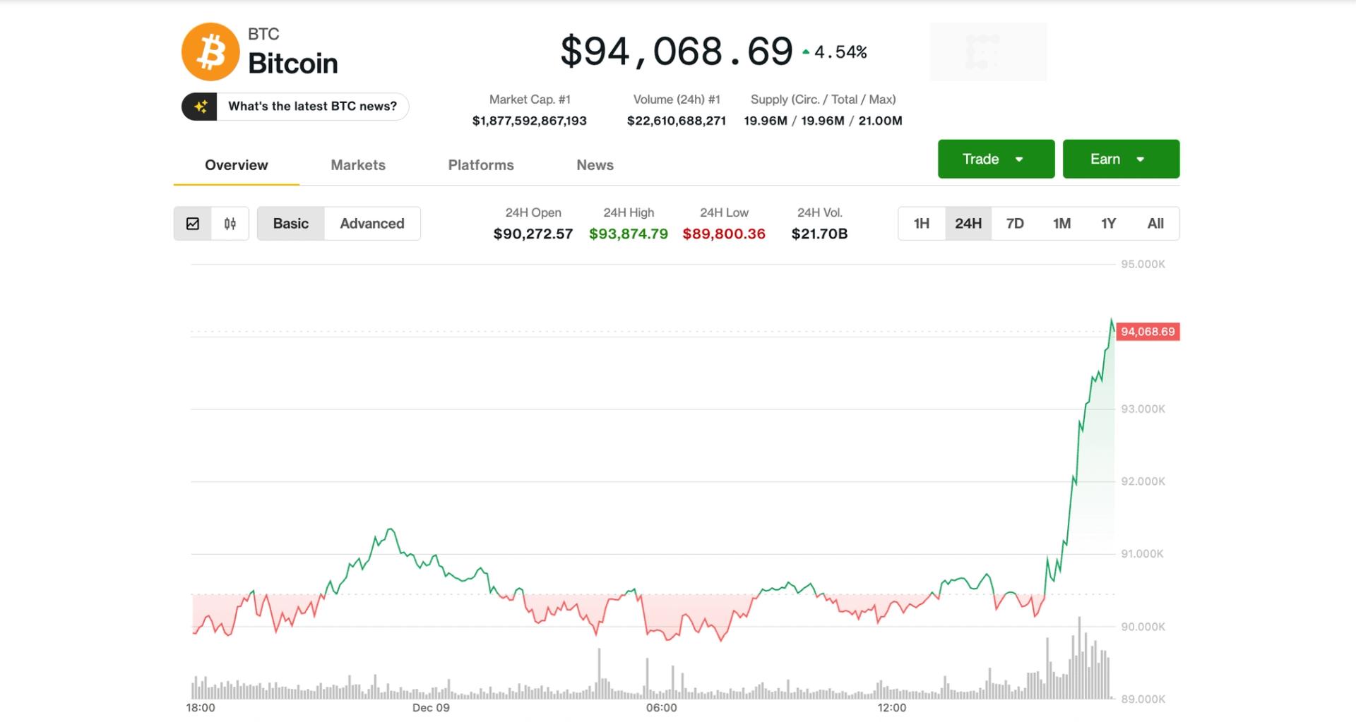Switch to the Markets tab
The image size is (1356, 722).
pos(358,165)
